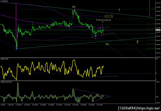Click the blue up arrow beside wave label 3
This screenshot has height=111, width=161.
pyautogui.click(x=95, y=36)
